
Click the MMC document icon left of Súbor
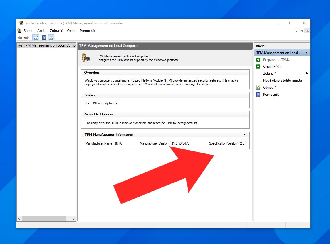tap(19, 31)
